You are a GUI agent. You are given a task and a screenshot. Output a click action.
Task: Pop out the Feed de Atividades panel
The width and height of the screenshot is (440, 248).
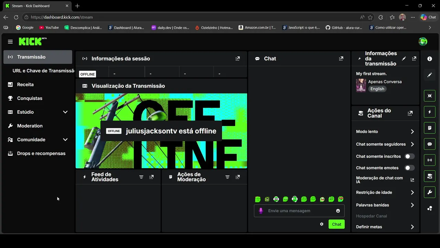coord(152,177)
